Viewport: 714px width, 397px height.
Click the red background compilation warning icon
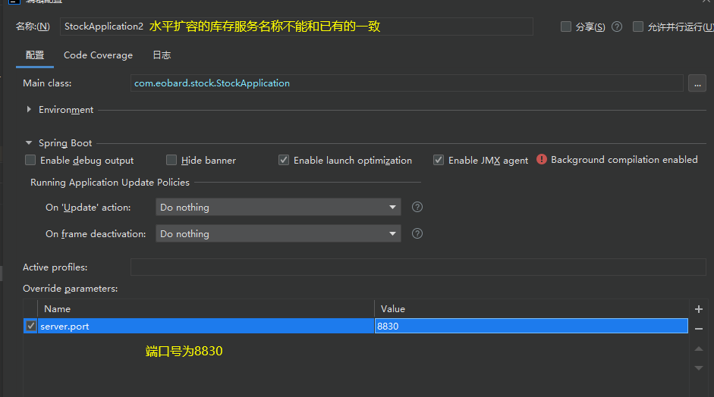542,160
